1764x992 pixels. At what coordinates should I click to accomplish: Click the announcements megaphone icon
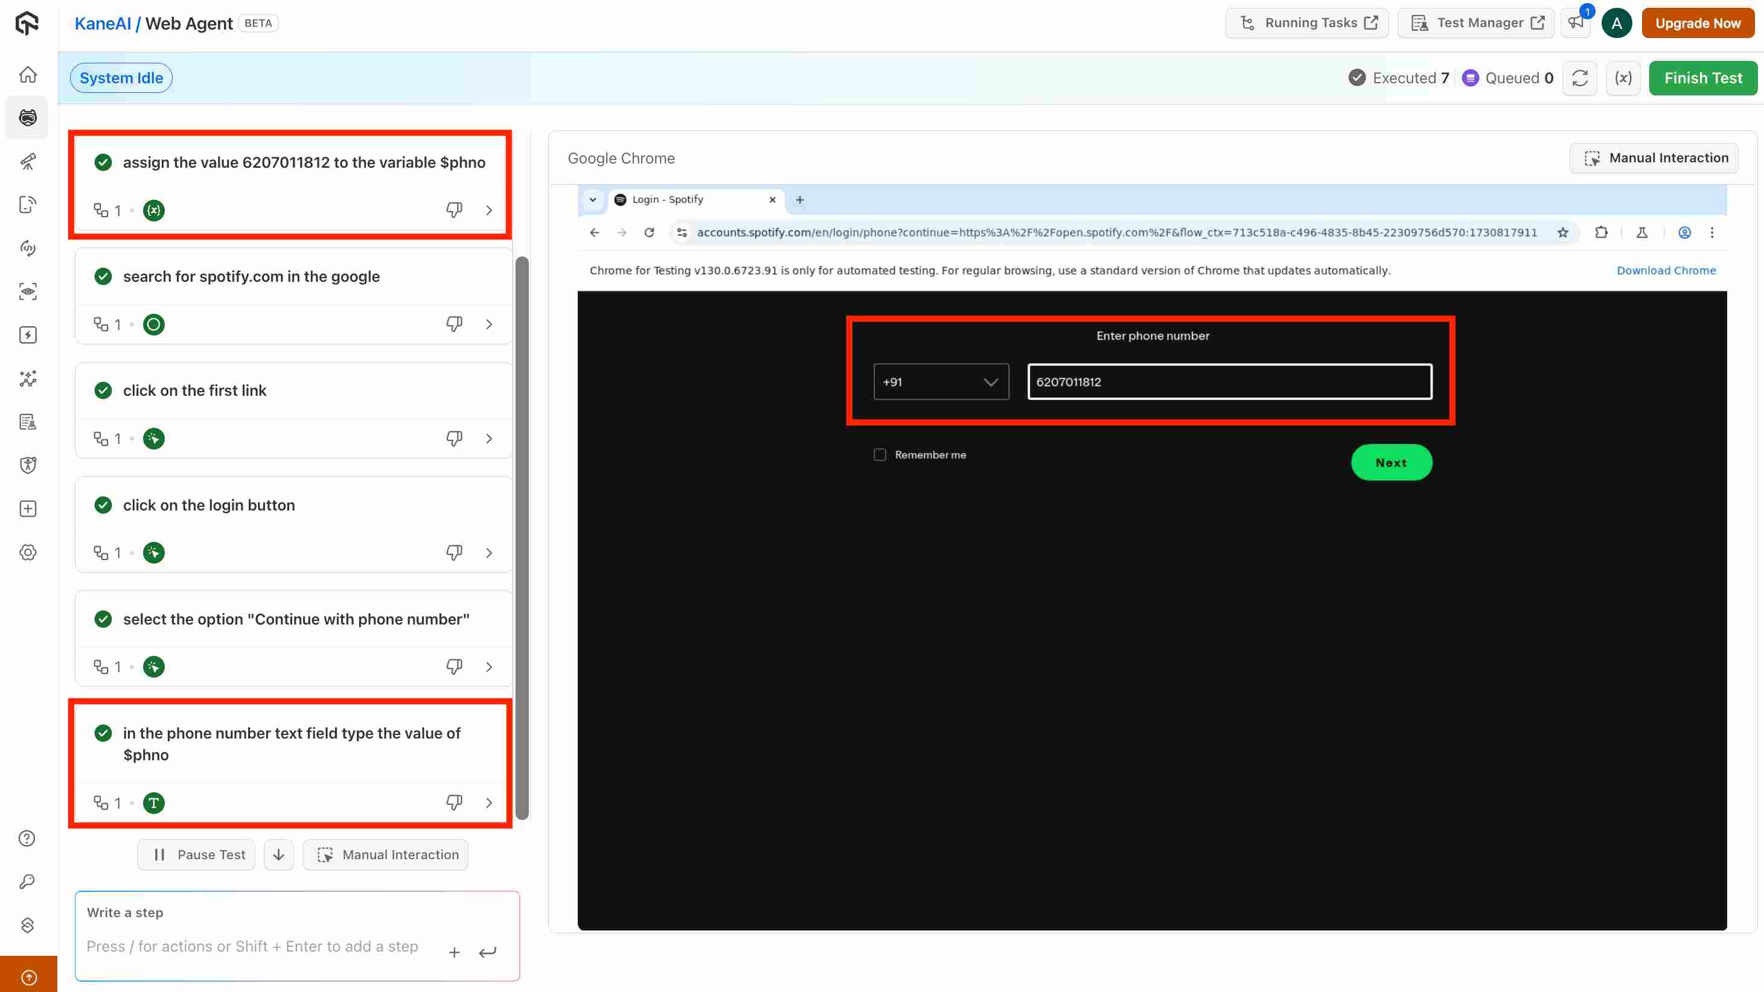[1576, 22]
